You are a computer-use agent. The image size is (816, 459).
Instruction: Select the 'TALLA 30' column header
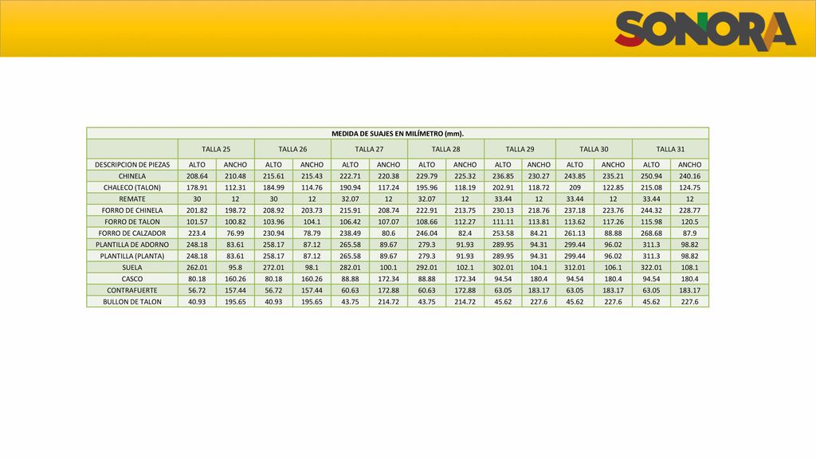[x=594, y=149]
